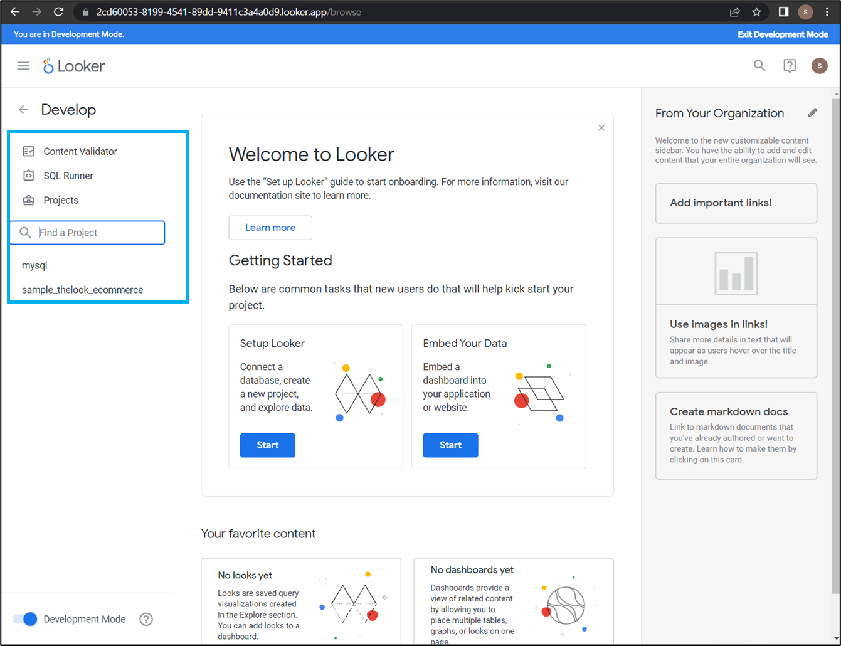
Task: Click Your favorite content heading
Action: pos(258,534)
